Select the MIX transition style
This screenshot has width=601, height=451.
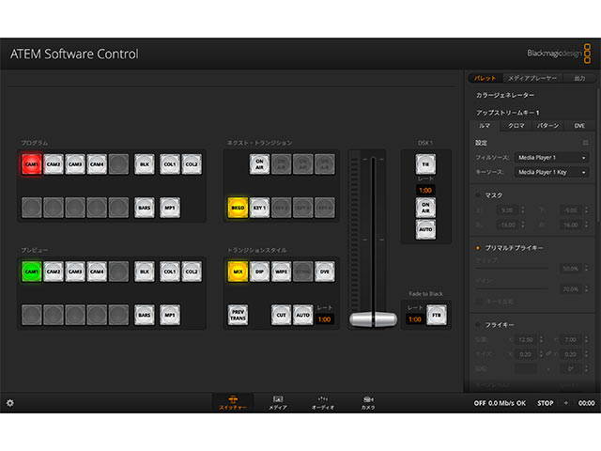click(x=238, y=272)
